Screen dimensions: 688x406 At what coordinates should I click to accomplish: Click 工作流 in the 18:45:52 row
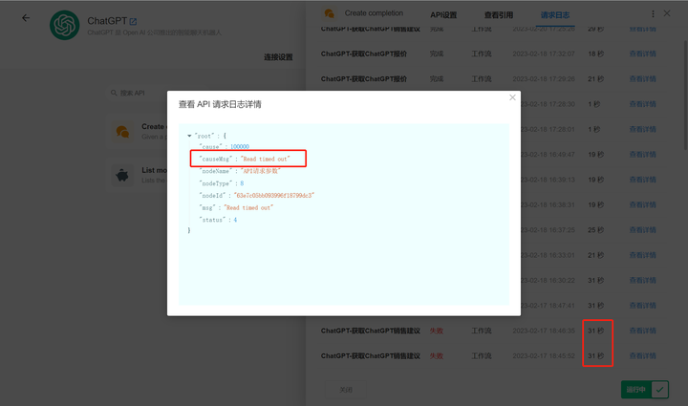tap(482, 356)
